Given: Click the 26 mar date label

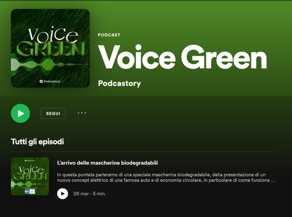Looking at the screenshot, I should 81,194.
